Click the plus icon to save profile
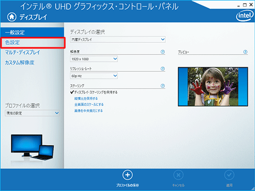The image size is (255, 191). pyautogui.click(x=127, y=175)
